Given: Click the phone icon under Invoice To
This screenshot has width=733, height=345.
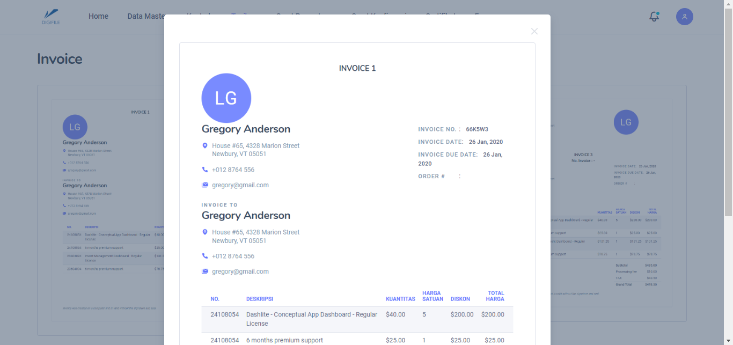Looking at the screenshot, I should click(x=205, y=256).
